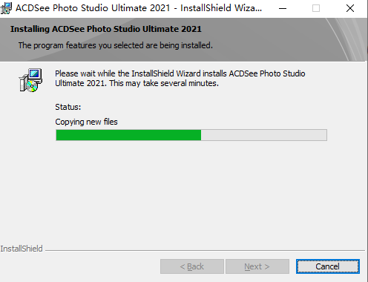Screen dimensions: 368x282
Task: Minimize the InstallShield Wizard window
Action: pos(283,8)
